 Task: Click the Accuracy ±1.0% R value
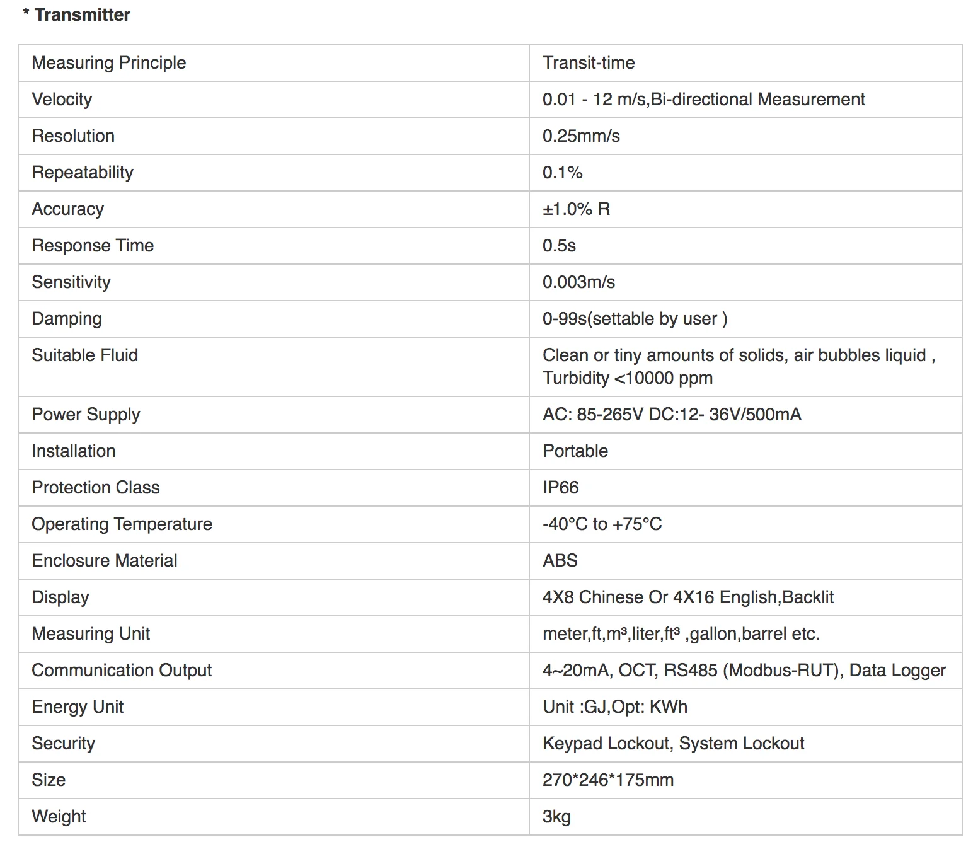pos(576,209)
